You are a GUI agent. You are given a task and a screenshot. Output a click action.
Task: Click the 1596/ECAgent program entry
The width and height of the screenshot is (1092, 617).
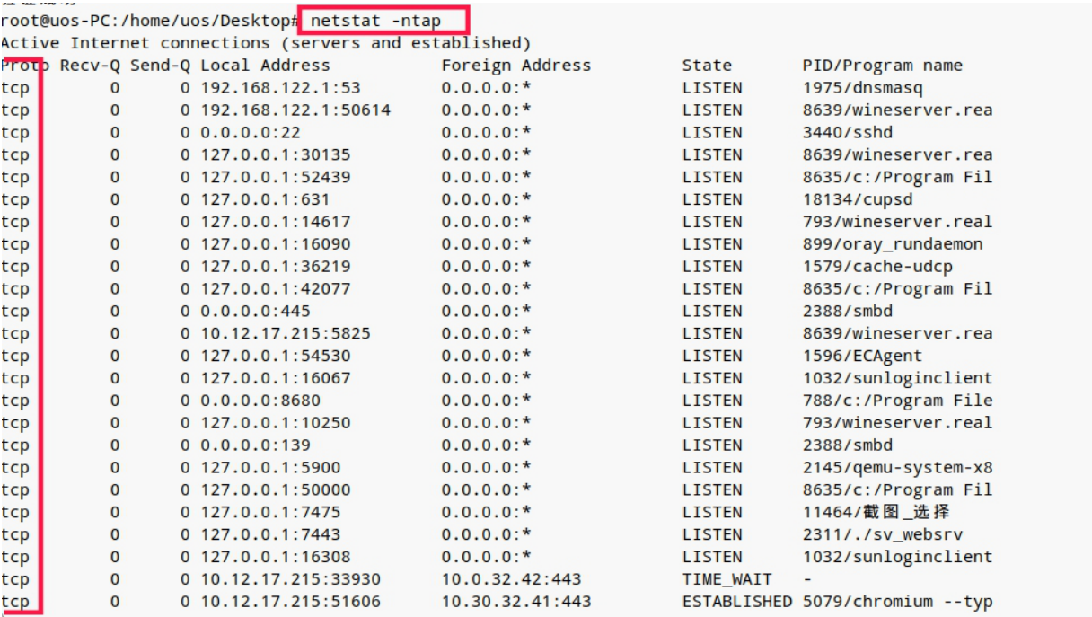862,357
